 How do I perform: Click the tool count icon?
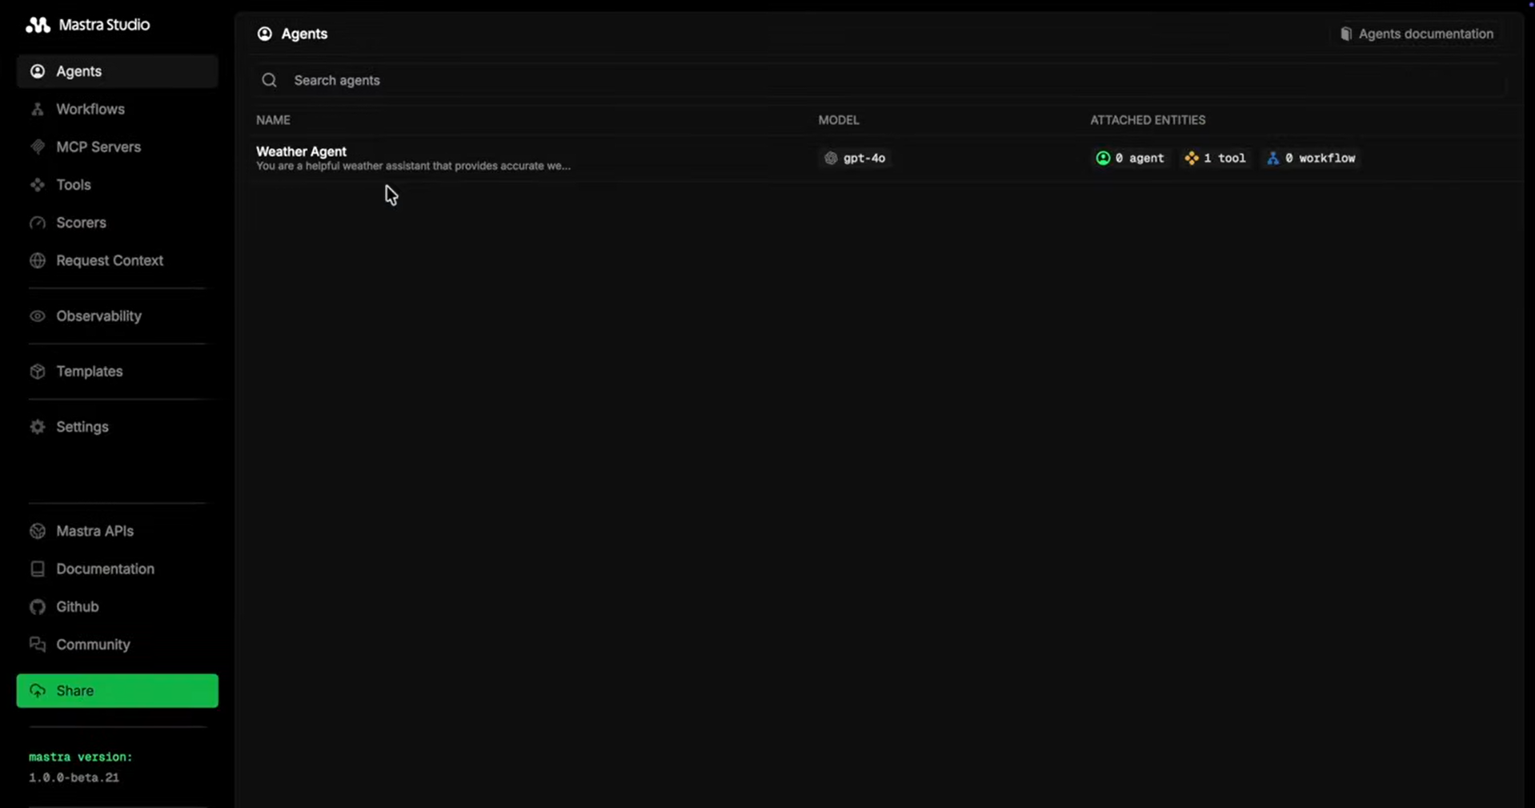[1192, 158]
